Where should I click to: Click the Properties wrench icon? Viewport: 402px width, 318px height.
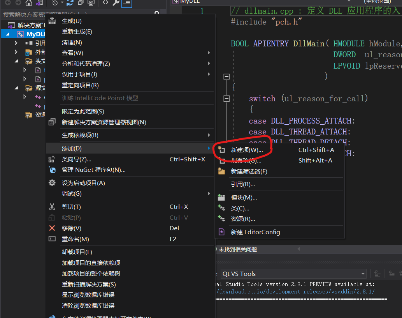[116, 3]
